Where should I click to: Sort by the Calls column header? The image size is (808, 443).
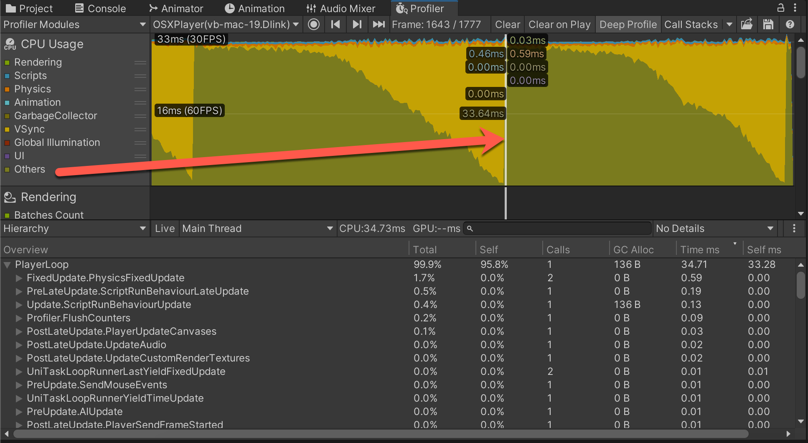pos(575,250)
